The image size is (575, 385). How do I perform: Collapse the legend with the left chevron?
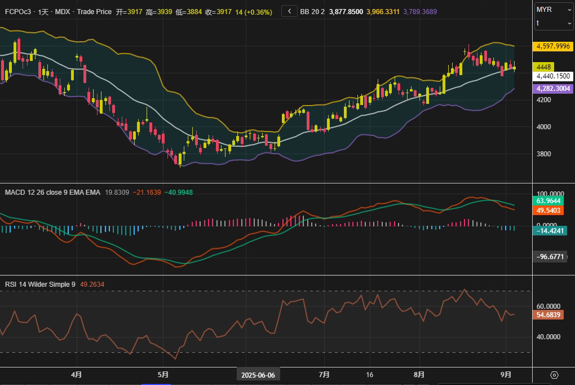289,11
